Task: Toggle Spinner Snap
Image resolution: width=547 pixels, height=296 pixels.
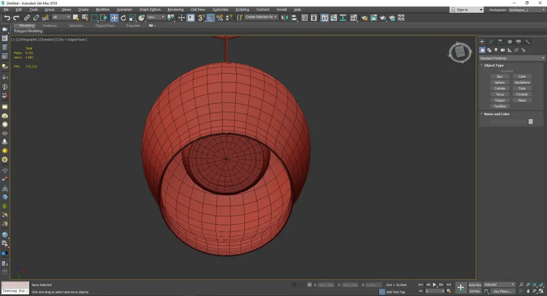Action: (x=229, y=18)
